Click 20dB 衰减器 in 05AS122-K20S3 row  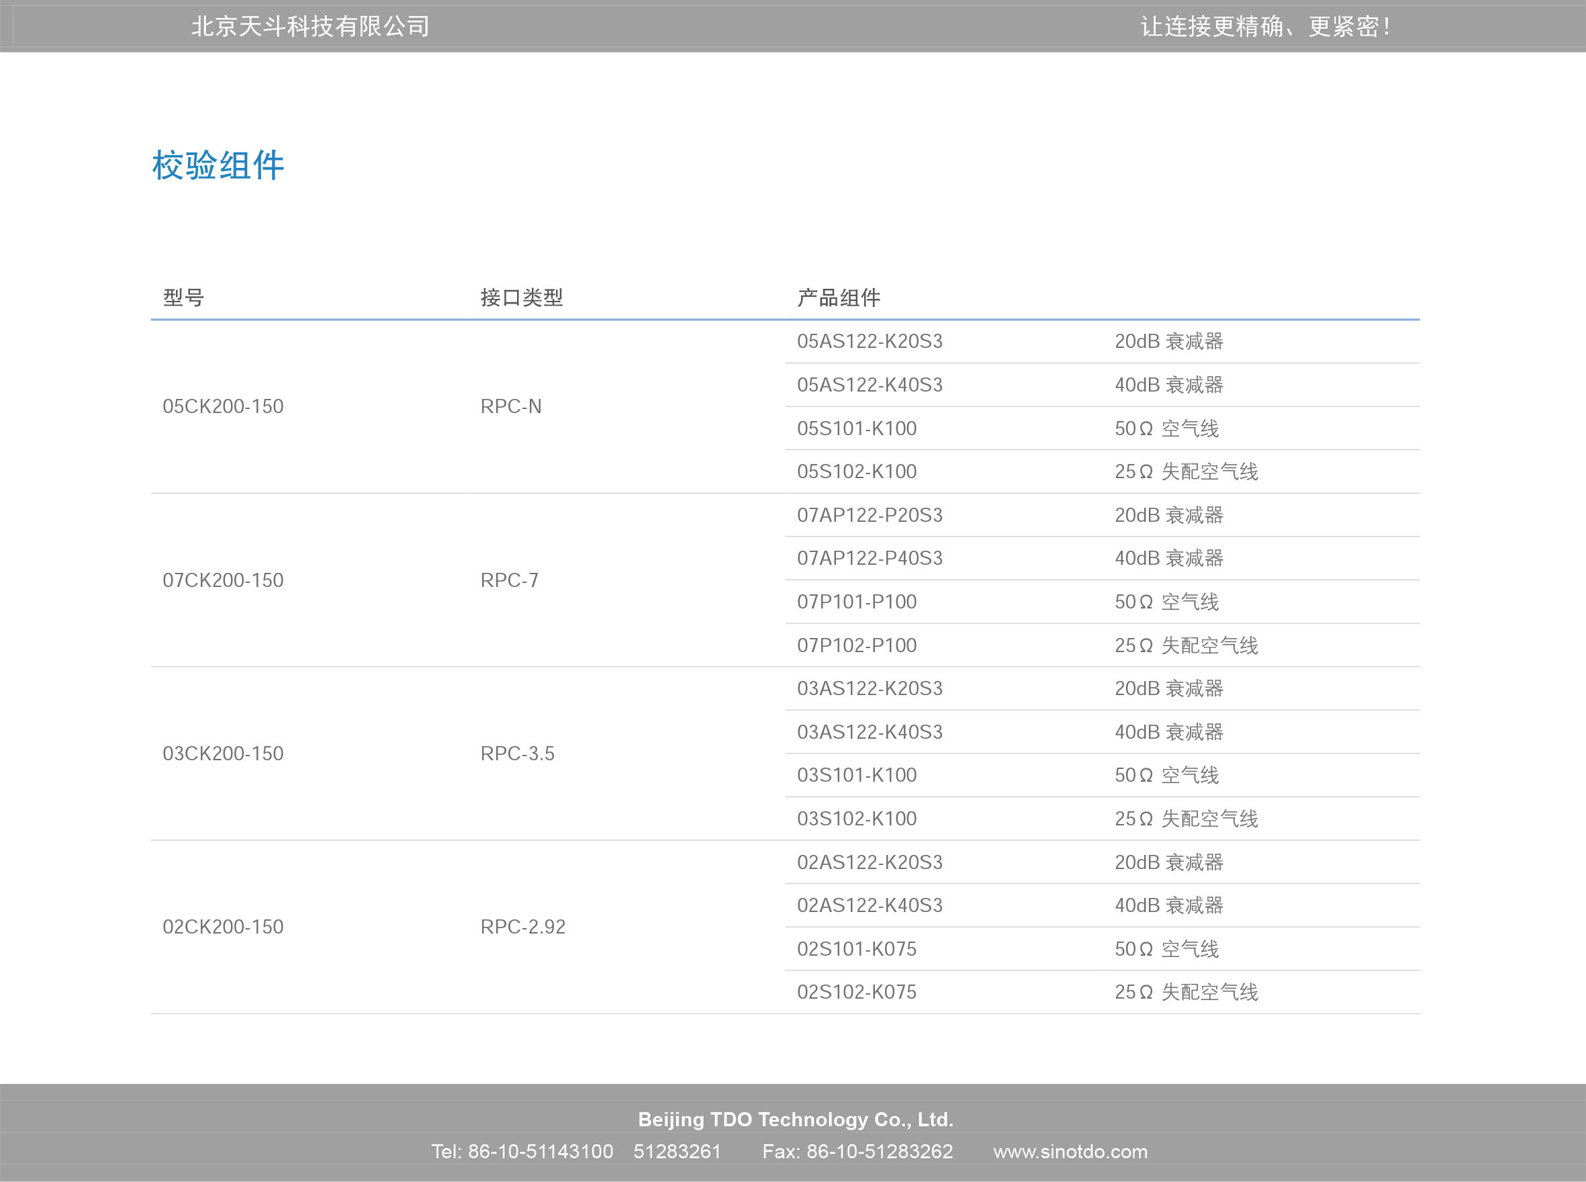pos(1169,341)
